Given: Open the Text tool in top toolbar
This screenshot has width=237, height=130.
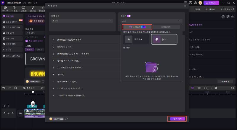Looking at the screenshot, I should coord(15,9).
